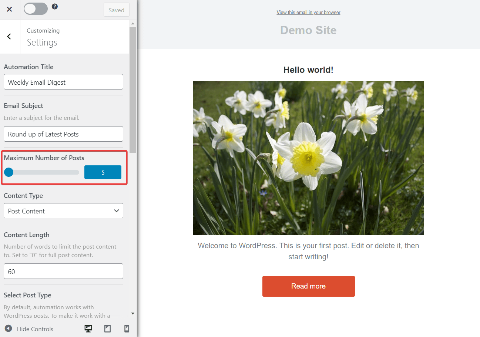This screenshot has width=480, height=337.
Task: Switch preview to mobile view
Action: pos(127,328)
